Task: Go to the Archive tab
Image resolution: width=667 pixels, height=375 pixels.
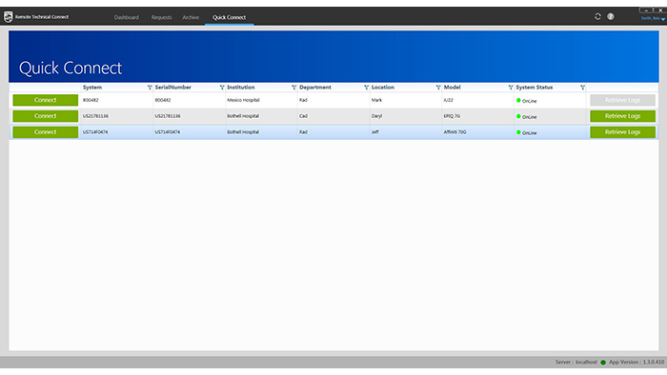Action: 191,17
